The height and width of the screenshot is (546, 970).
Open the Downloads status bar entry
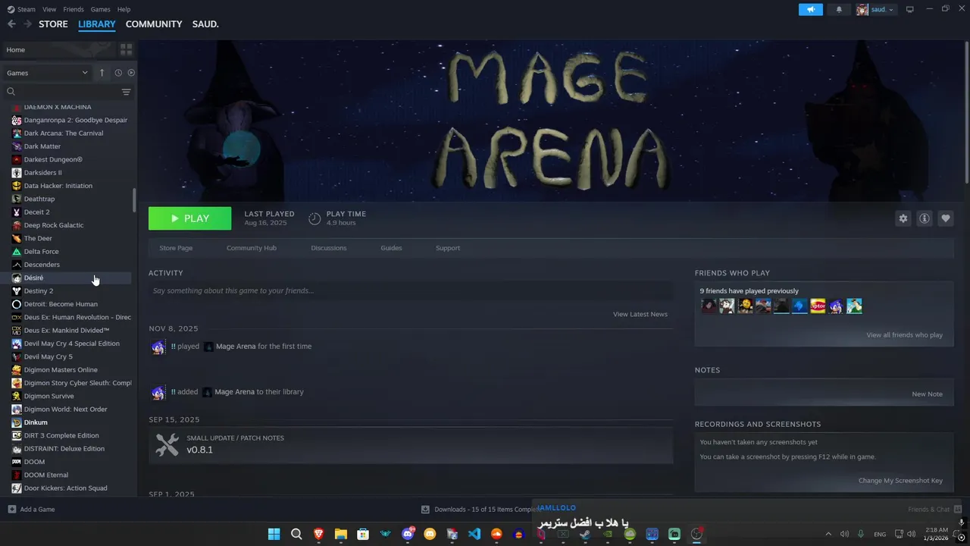pyautogui.click(x=481, y=509)
